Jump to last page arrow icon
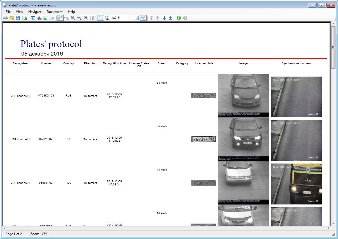This screenshot has height=239, width=338. tap(170, 18)
